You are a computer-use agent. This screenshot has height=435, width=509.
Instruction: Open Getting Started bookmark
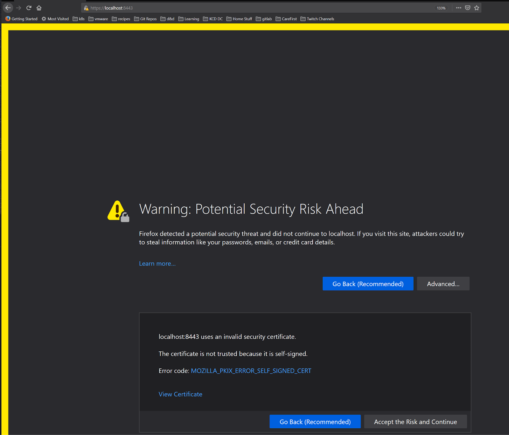(x=21, y=19)
